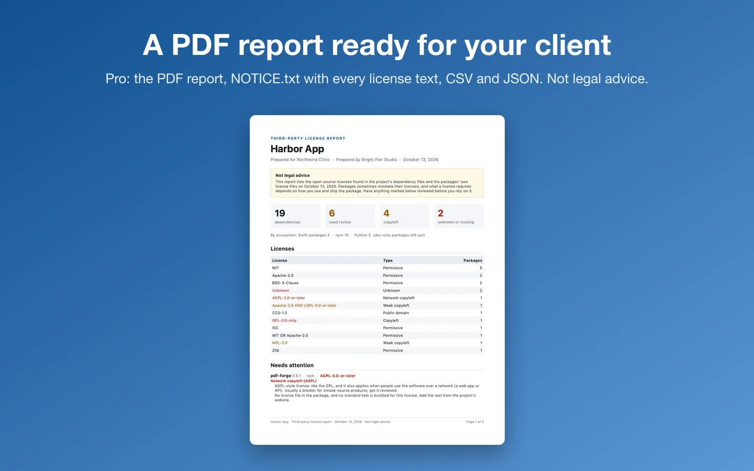Click the red "Unknown" entry in the License column
Viewport: 754px width, 471px height.
[x=281, y=290]
